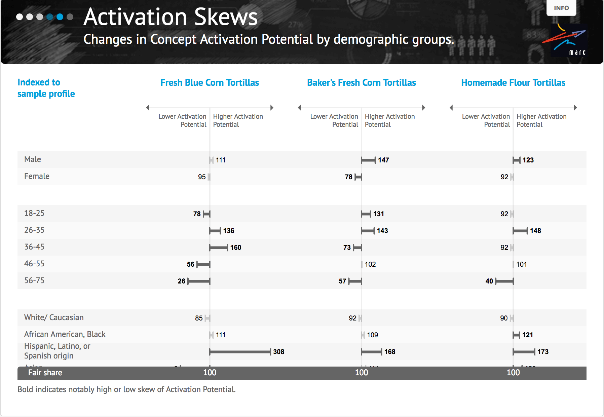Viewport: 604px width, 417px height.
Task: Jump to the third page dot
Action: coord(40,17)
